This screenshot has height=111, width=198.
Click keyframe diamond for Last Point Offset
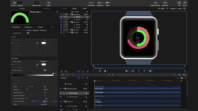(x=54, y=101)
